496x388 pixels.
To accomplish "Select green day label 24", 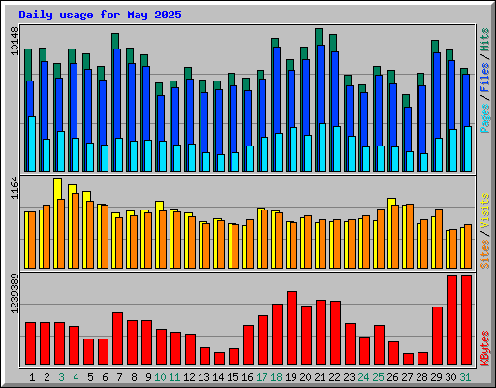I will coord(363,377).
